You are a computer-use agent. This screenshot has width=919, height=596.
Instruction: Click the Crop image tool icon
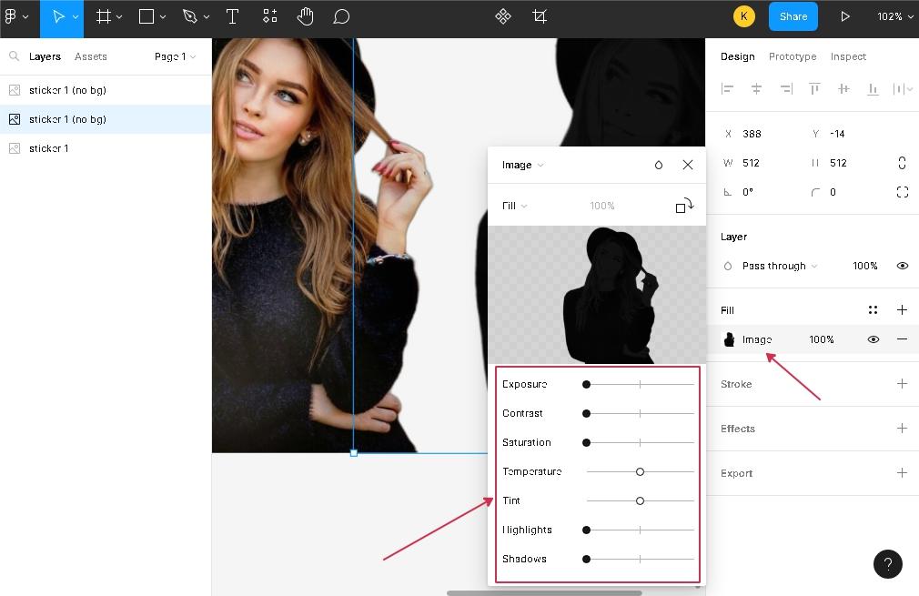point(540,16)
